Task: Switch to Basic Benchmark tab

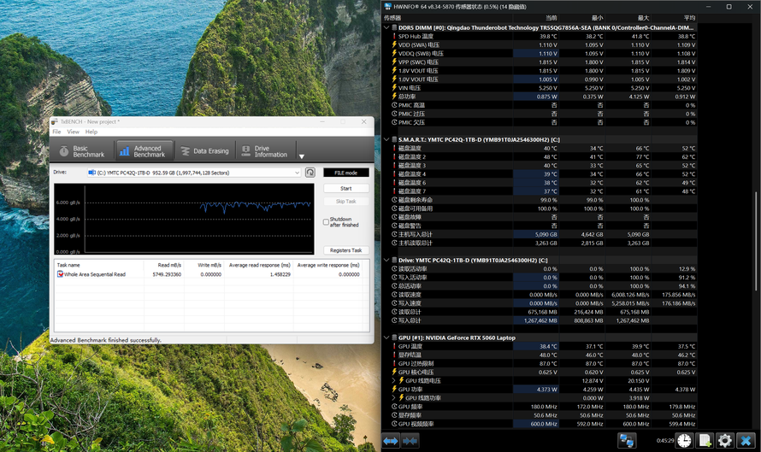Action: pos(82,151)
